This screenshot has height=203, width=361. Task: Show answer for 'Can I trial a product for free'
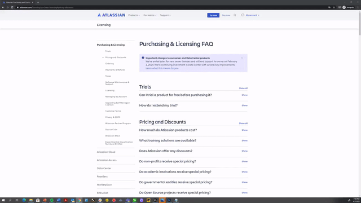click(244, 95)
